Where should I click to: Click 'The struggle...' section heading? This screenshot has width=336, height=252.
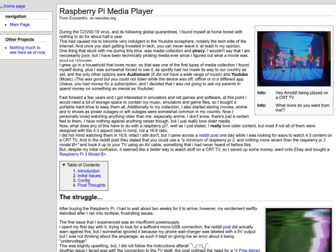pos(81,197)
